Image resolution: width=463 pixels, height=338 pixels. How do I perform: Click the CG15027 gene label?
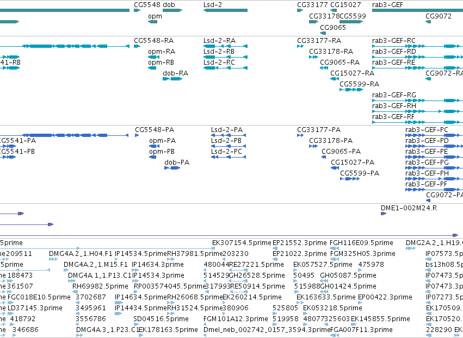point(345,5)
